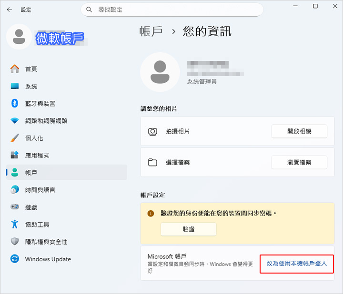Click the accounts person icon
The width and height of the screenshot is (343, 294).
coord(15,172)
